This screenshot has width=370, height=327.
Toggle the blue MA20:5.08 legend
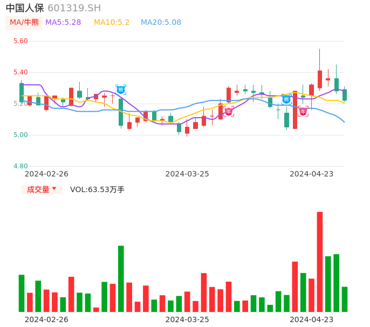coord(161,23)
